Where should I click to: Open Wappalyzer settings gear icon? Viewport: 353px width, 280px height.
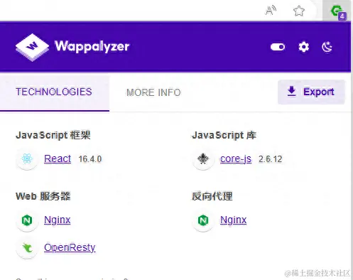tap(304, 47)
